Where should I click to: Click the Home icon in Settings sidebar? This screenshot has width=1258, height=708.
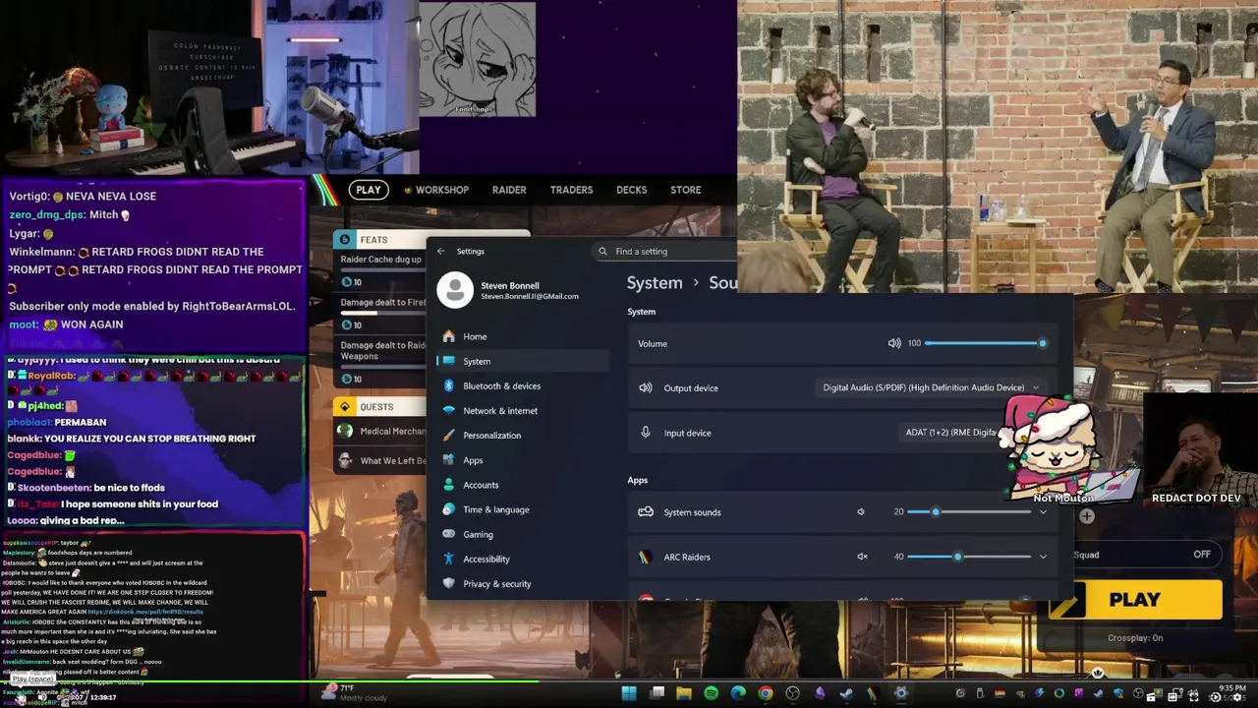coord(449,336)
